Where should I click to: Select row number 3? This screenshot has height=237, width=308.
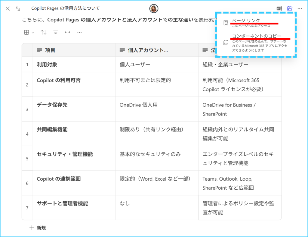(x=27, y=109)
